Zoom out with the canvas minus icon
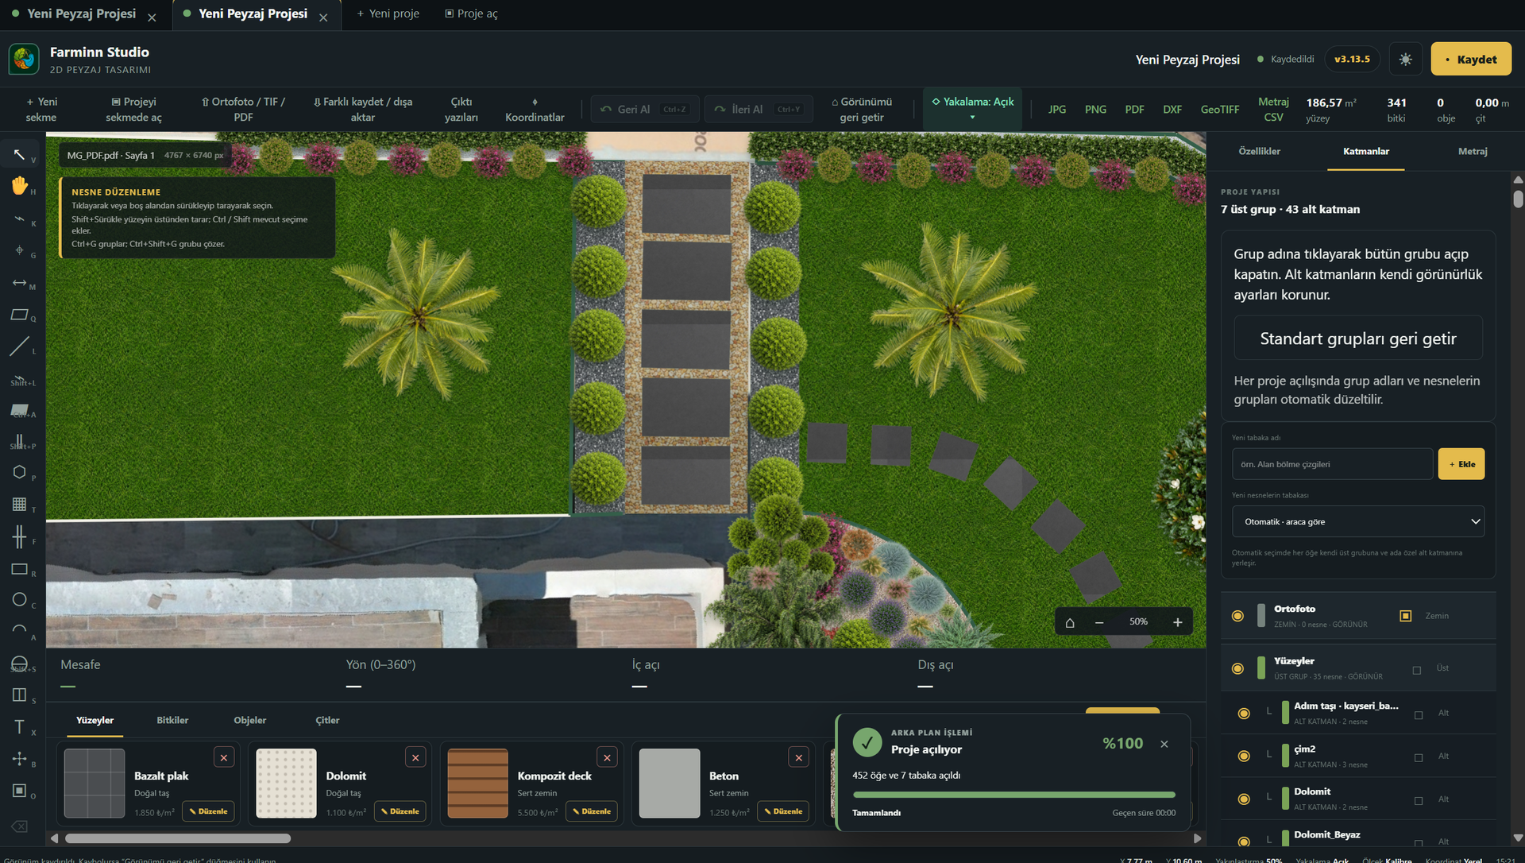The width and height of the screenshot is (1525, 863). 1099,622
